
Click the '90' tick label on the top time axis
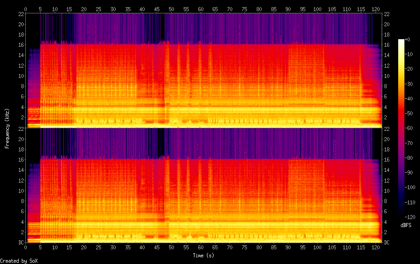[x=288, y=9]
